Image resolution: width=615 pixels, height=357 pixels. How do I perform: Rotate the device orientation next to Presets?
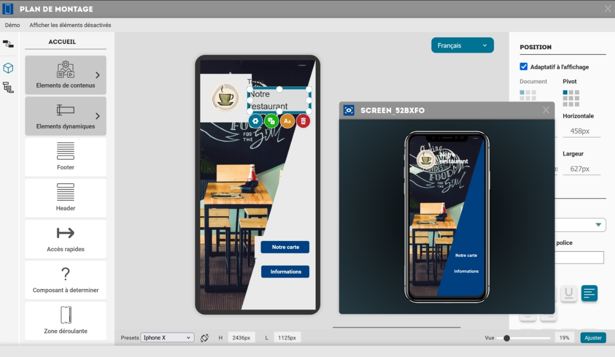coord(204,338)
